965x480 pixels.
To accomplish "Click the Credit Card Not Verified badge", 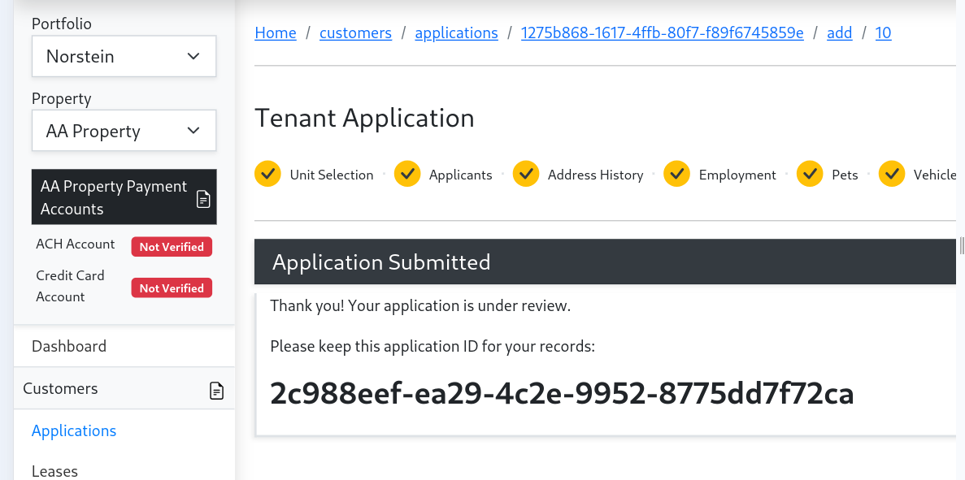I will click(x=172, y=288).
